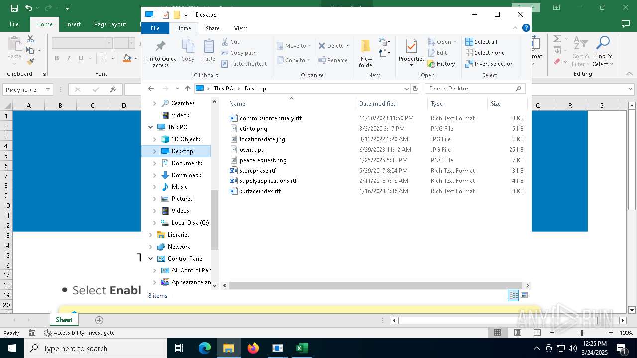The image size is (637, 358).
Task: Open Excel File tab
Action: click(14, 24)
